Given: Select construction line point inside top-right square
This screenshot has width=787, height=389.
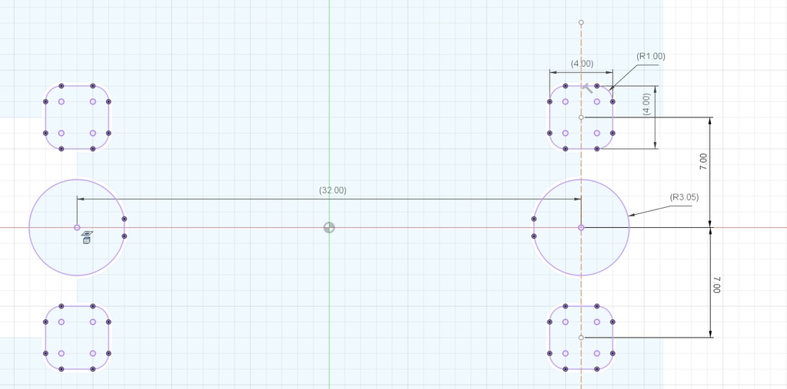Looking at the screenshot, I should [x=581, y=117].
